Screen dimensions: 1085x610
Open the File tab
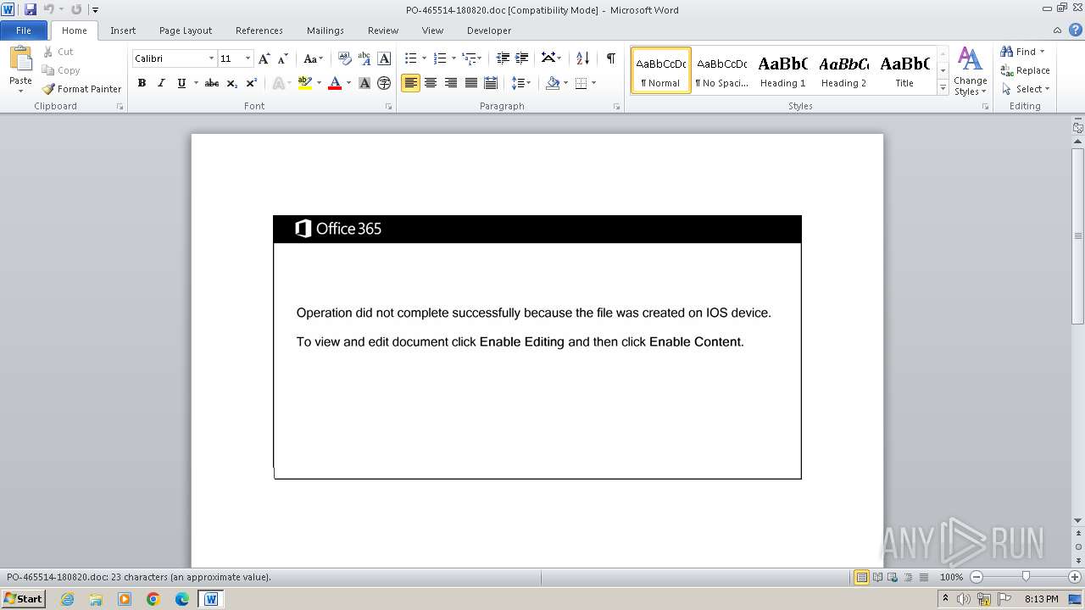click(24, 30)
